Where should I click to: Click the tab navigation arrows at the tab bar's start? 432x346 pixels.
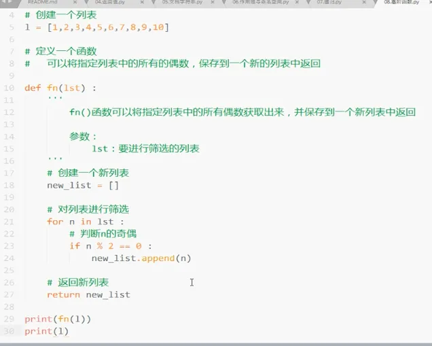click(x=7, y=1)
